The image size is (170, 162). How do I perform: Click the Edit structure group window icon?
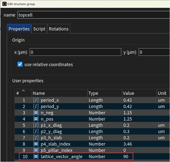tap(5, 4)
